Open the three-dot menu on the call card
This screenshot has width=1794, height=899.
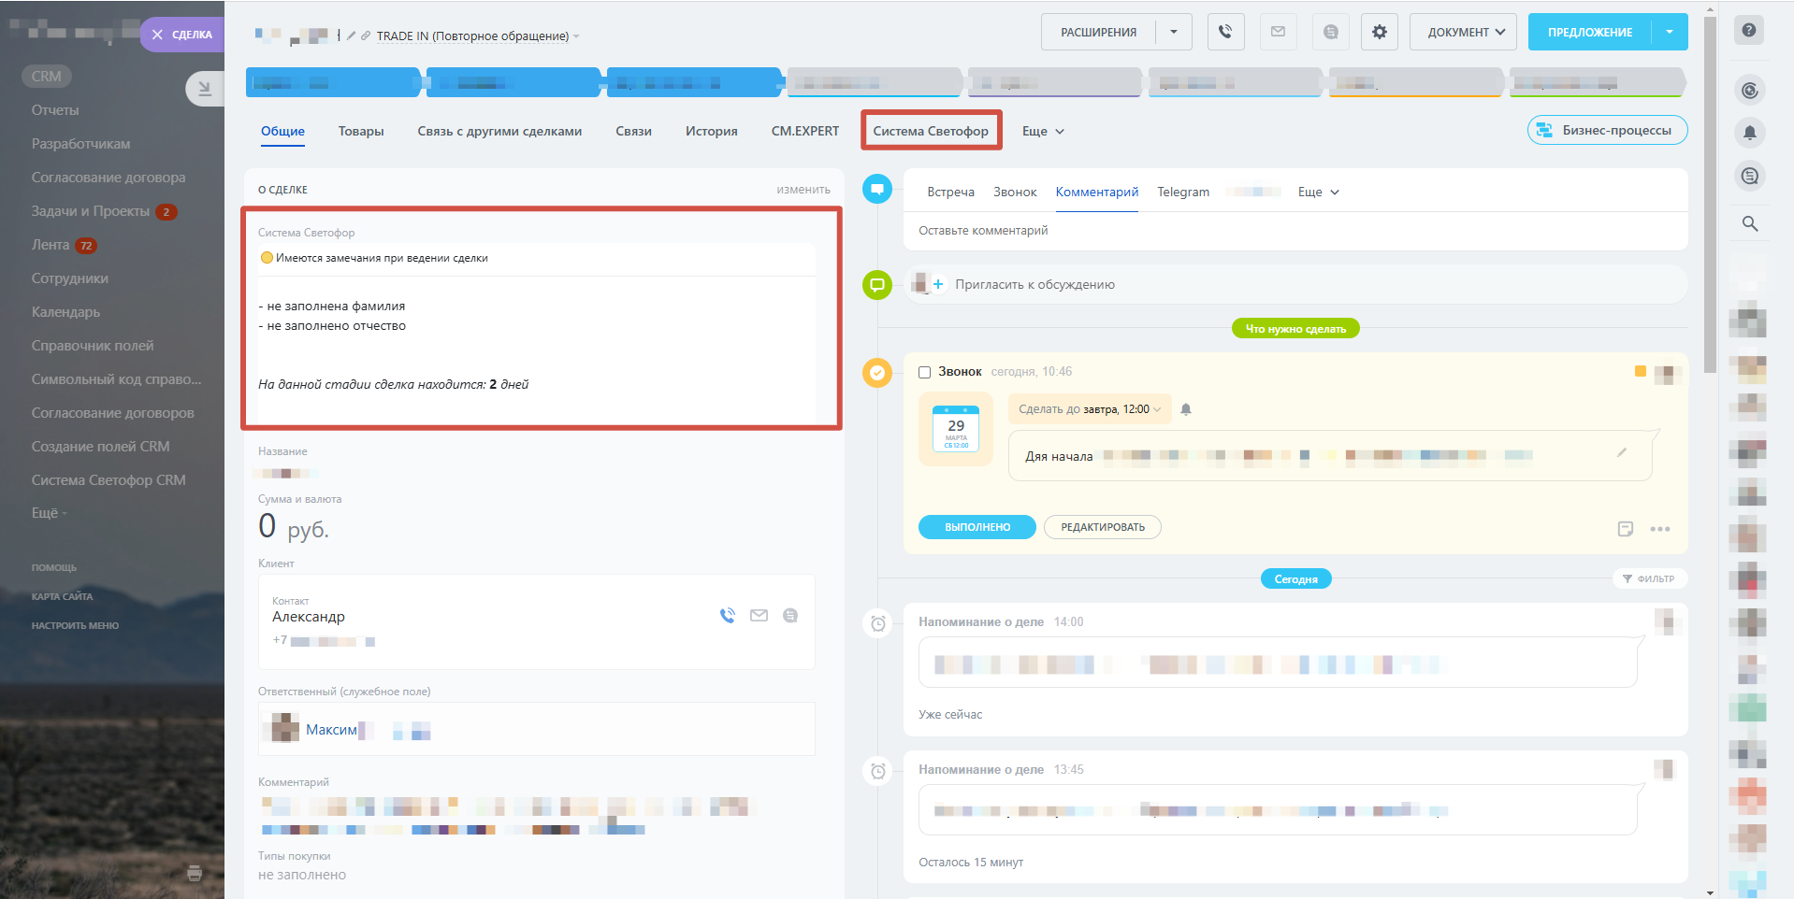[x=1660, y=529]
